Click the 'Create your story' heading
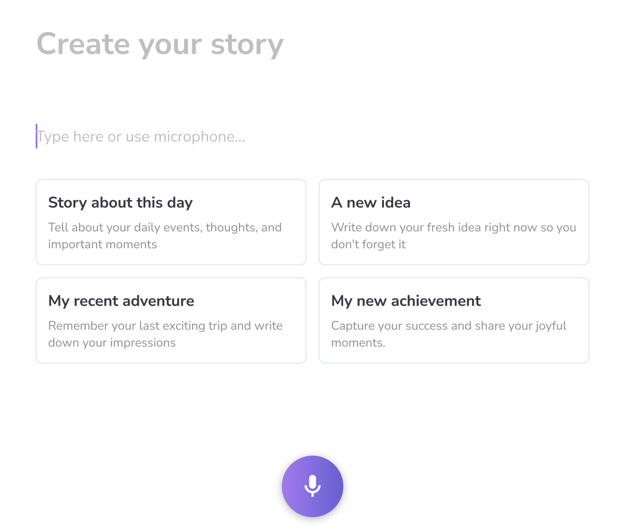Viewport: 624px width, 526px height. tap(160, 44)
